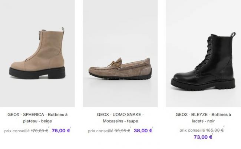
Task: Click the crossed-out 165,00 € price
Action: (x=215, y=130)
